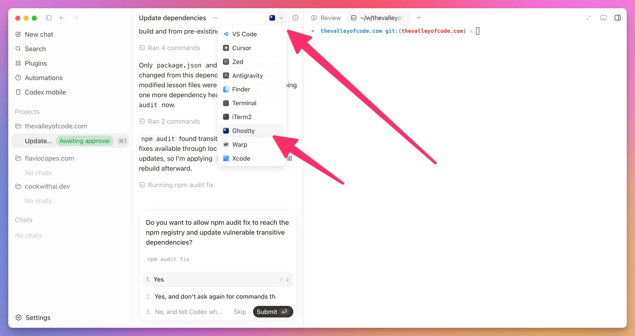
Task: Choose Cursor from the menu
Action: coord(252,48)
